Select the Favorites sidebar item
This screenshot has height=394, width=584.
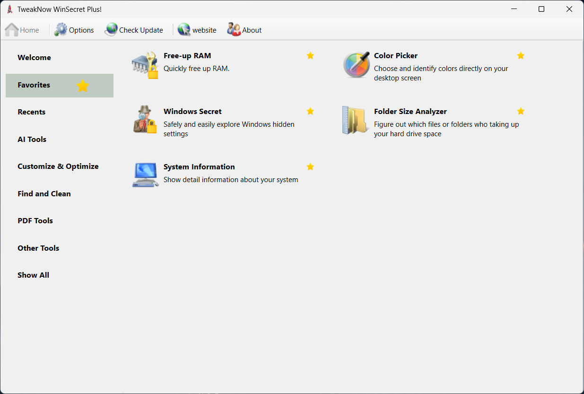60,86
